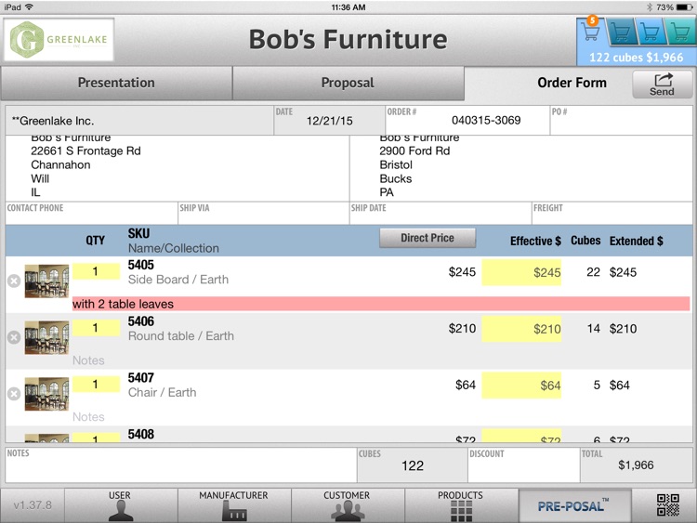Edit effective price $245 field
The height and width of the screenshot is (523, 697).
click(521, 272)
